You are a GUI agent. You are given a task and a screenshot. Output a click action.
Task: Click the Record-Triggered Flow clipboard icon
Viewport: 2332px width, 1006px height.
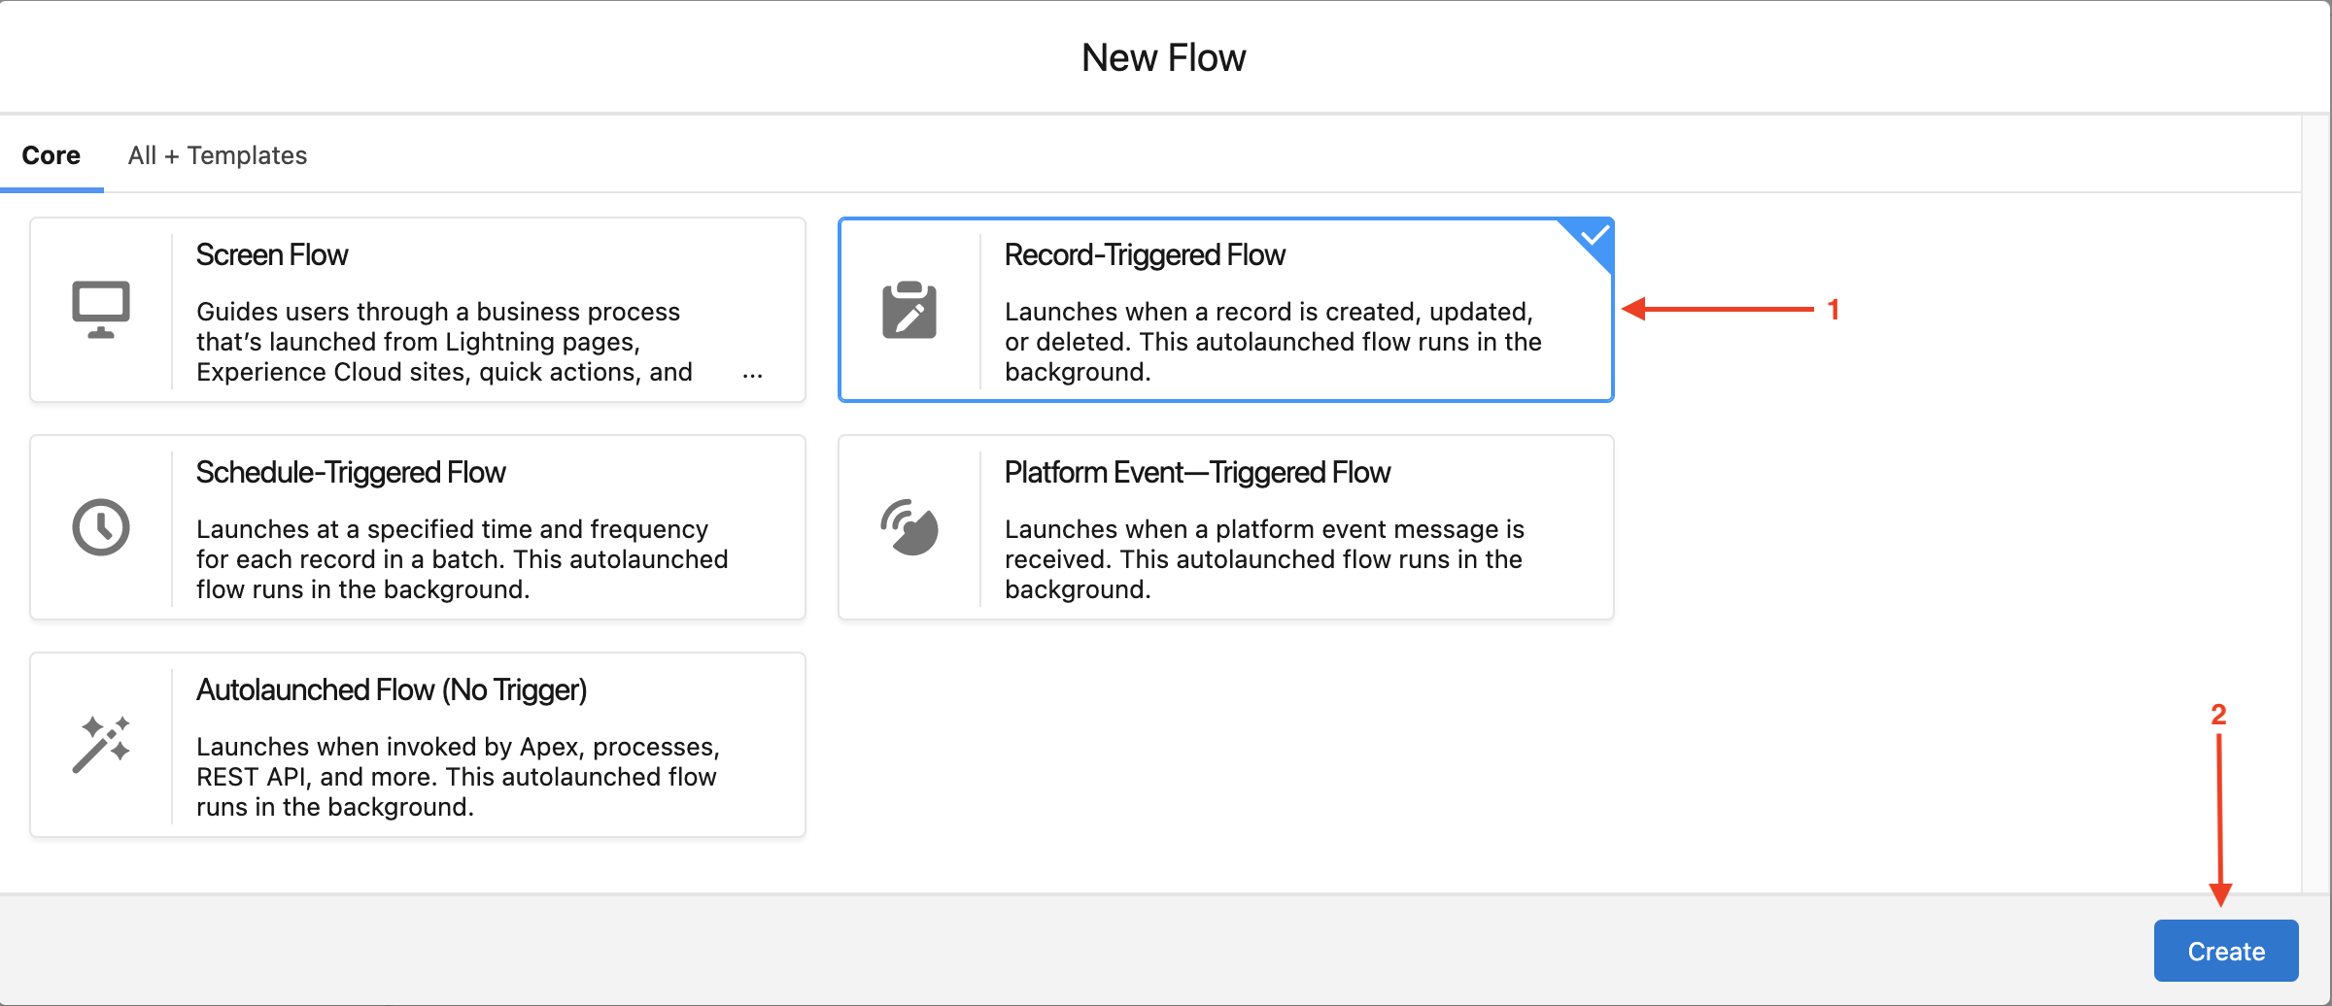coord(909,311)
